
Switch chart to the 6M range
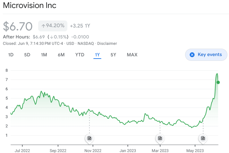click(x=61, y=55)
